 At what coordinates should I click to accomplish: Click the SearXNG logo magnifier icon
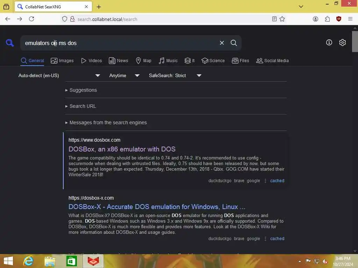10,43
